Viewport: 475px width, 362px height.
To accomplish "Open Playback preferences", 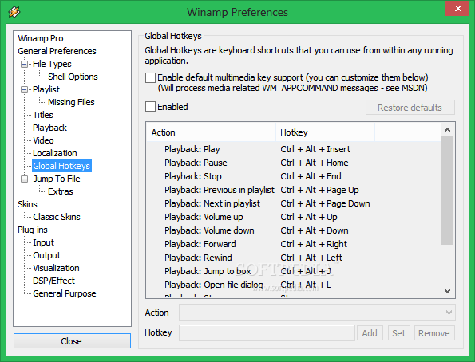I will click(49, 128).
